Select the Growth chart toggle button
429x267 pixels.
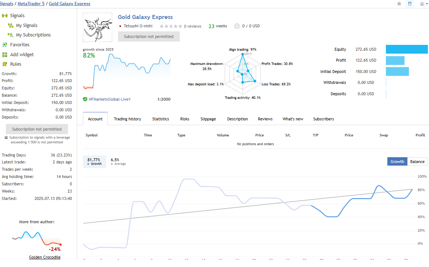point(397,162)
